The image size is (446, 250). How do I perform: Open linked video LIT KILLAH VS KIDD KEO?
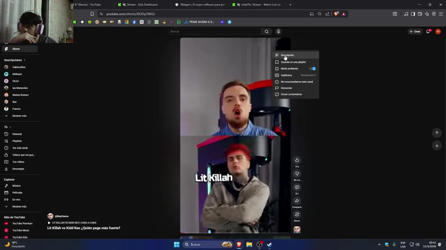tap(72, 223)
